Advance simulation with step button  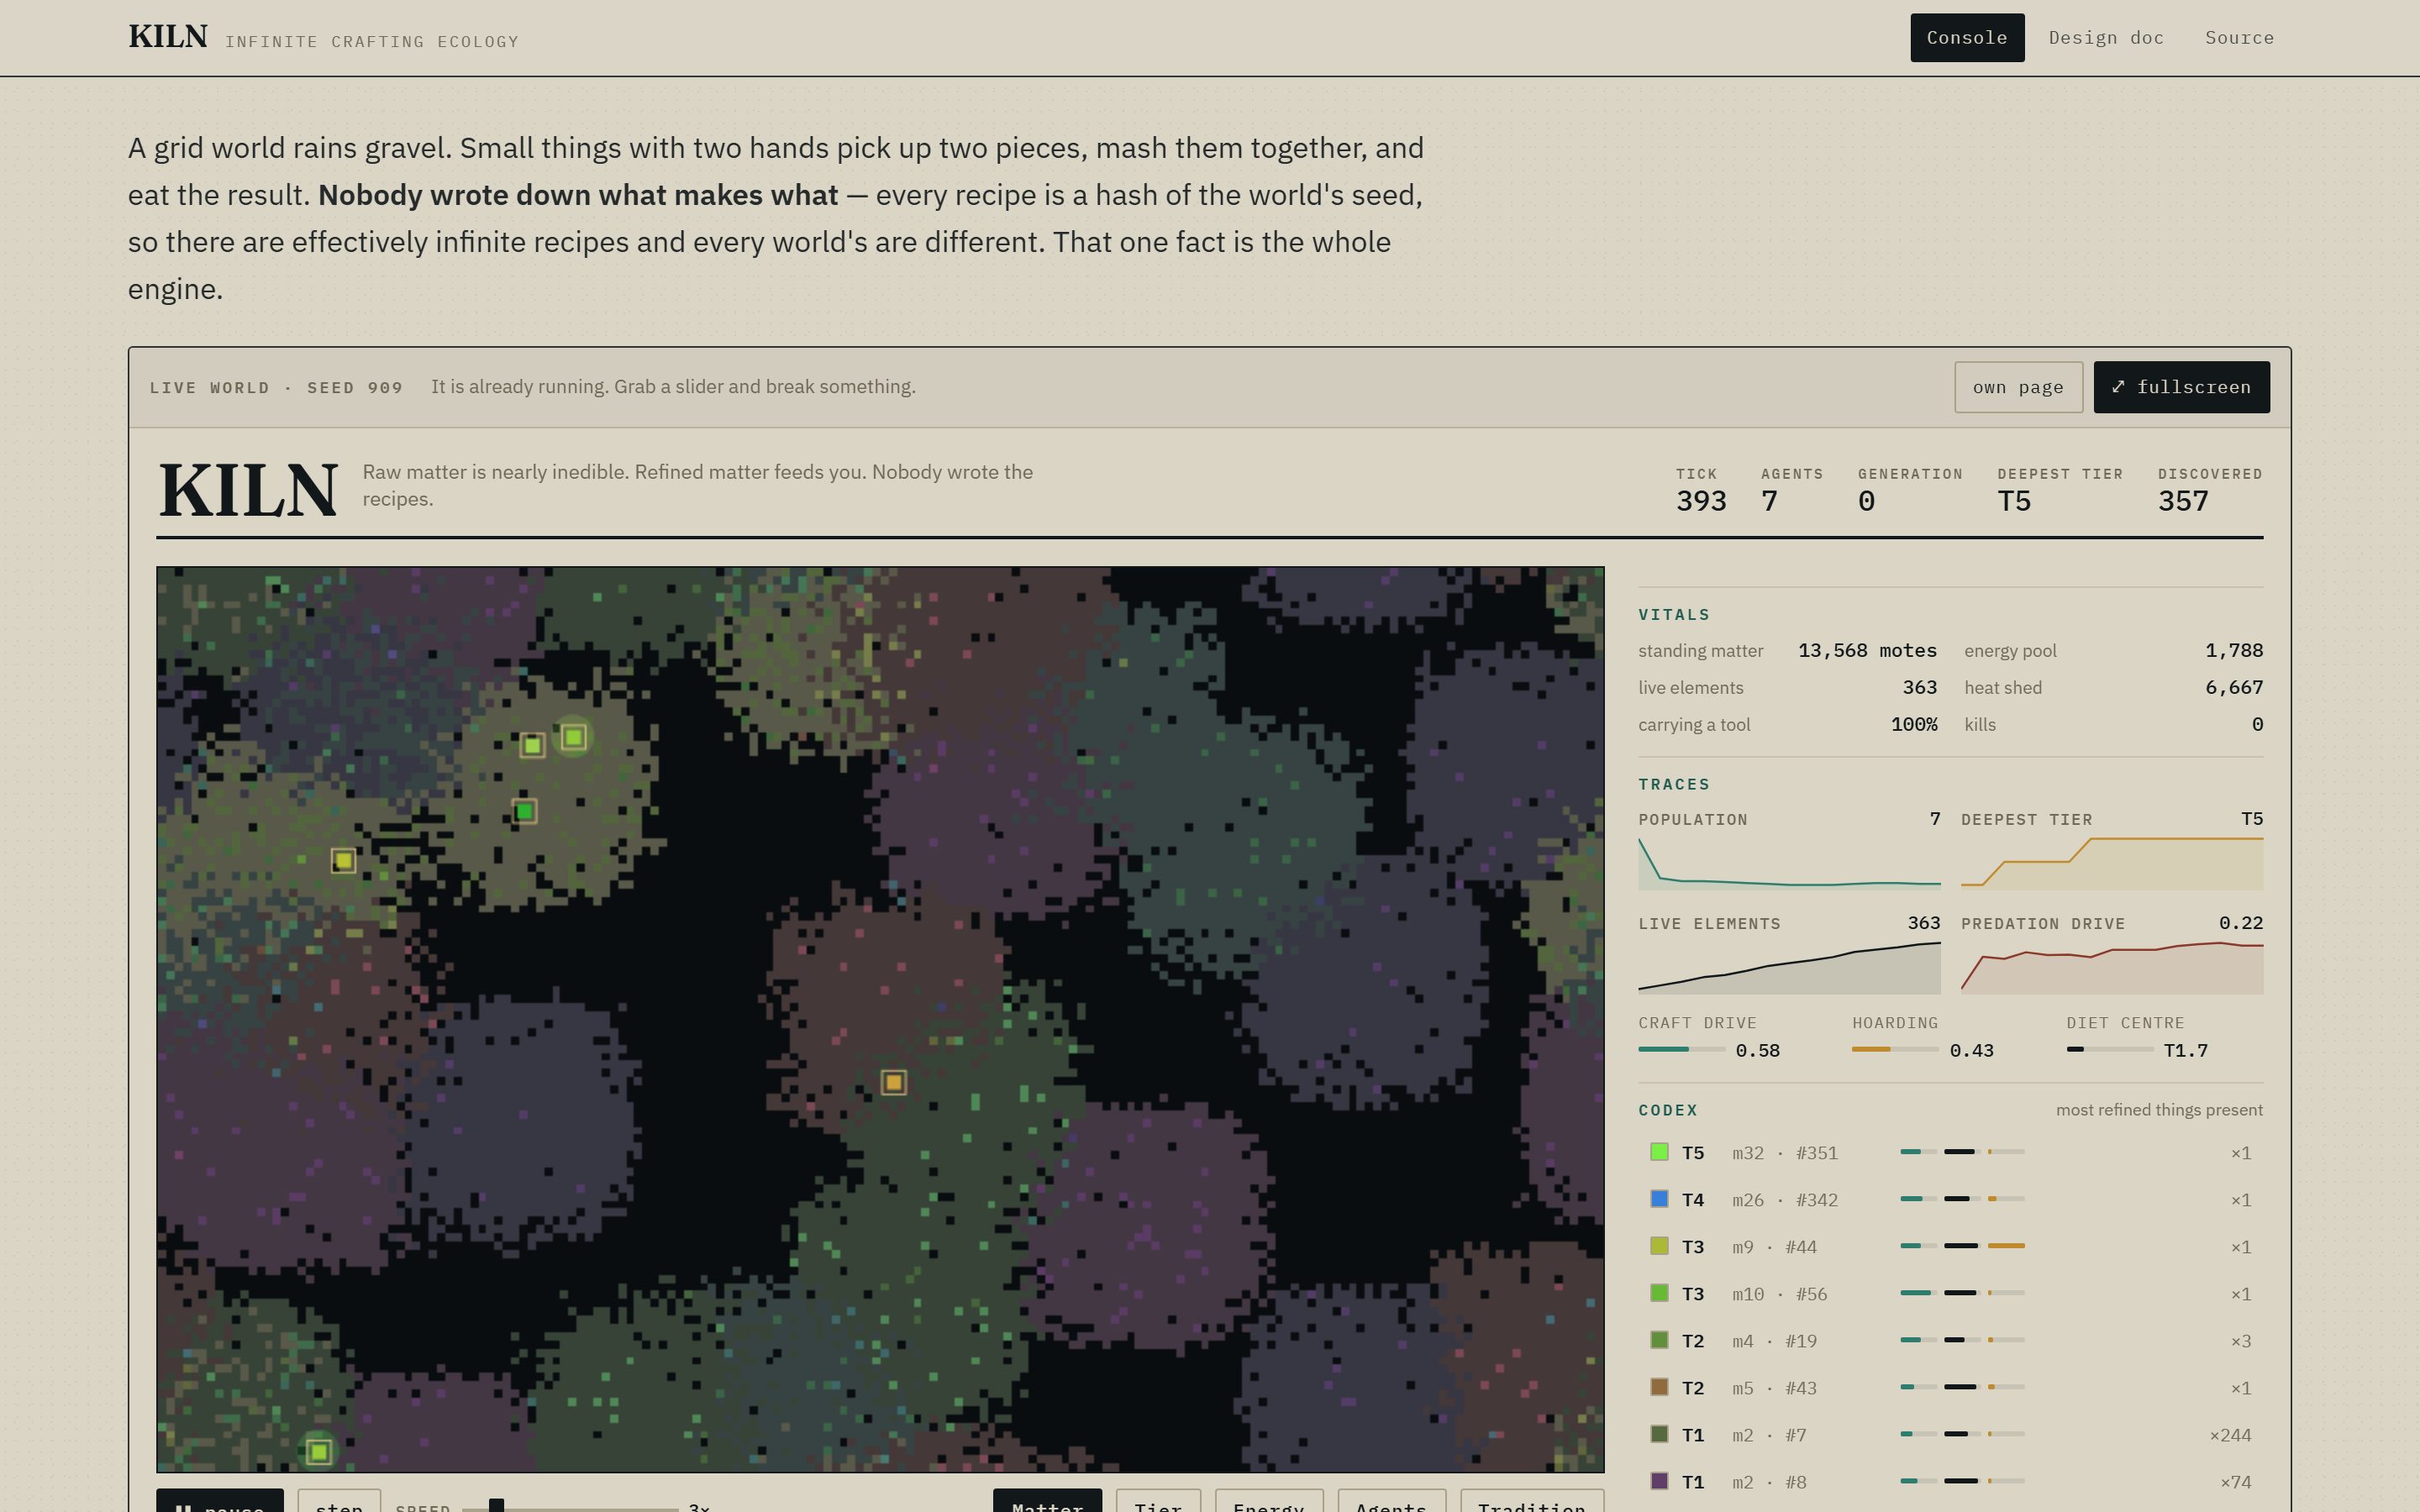point(339,1502)
